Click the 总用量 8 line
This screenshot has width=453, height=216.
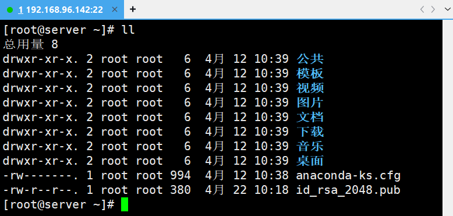31,44
